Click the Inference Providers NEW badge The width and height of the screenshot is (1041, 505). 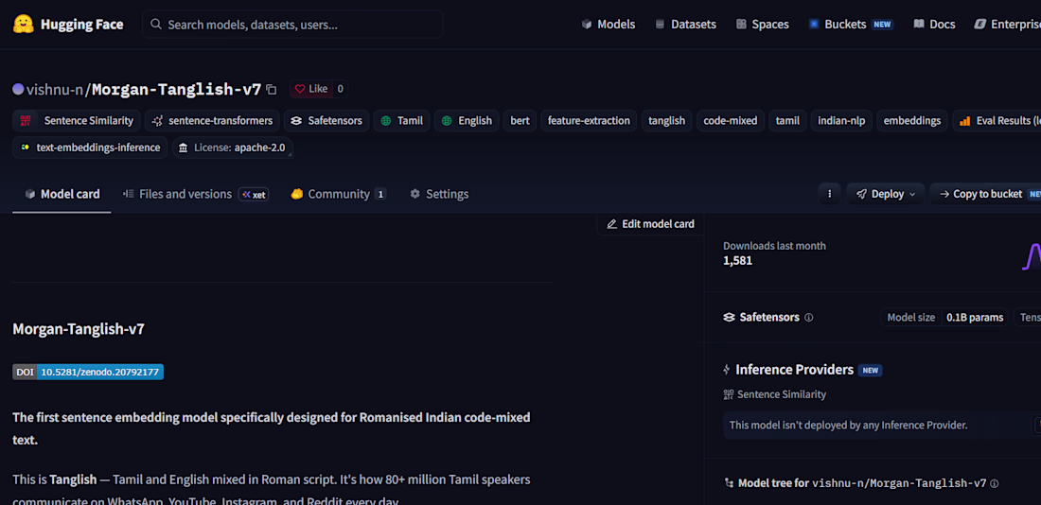870,371
